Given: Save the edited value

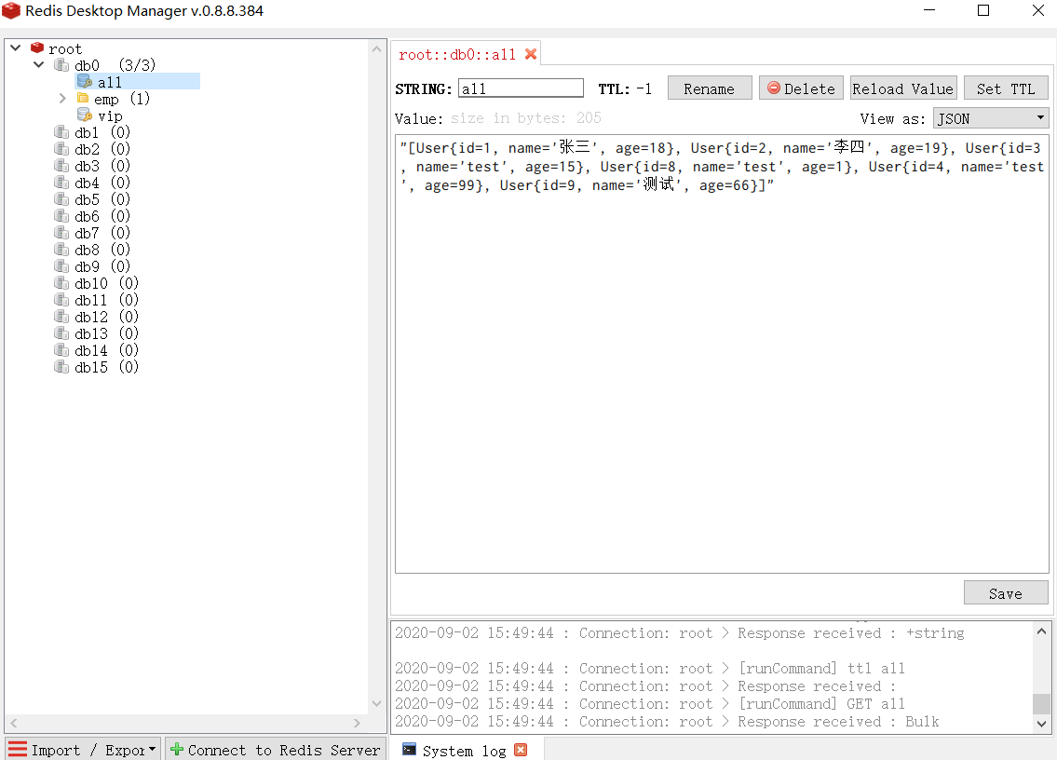Looking at the screenshot, I should 1006,592.
